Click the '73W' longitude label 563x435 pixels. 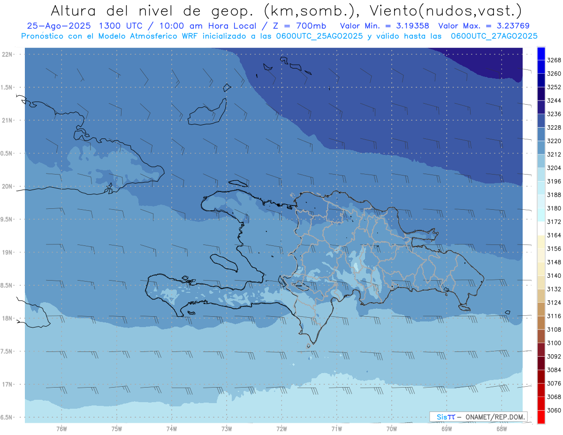(x=227, y=429)
